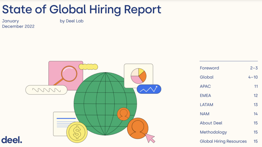Image resolution: width=262 pixels, height=147 pixels.
Task: Select APAC in table of contents
Action: pos(205,86)
